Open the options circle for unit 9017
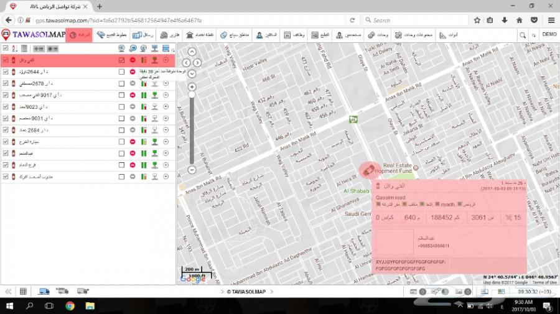 tap(166, 95)
